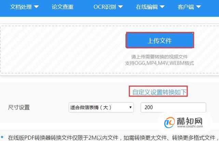Expand the arrow beside OCR识别

tap(120, 7)
